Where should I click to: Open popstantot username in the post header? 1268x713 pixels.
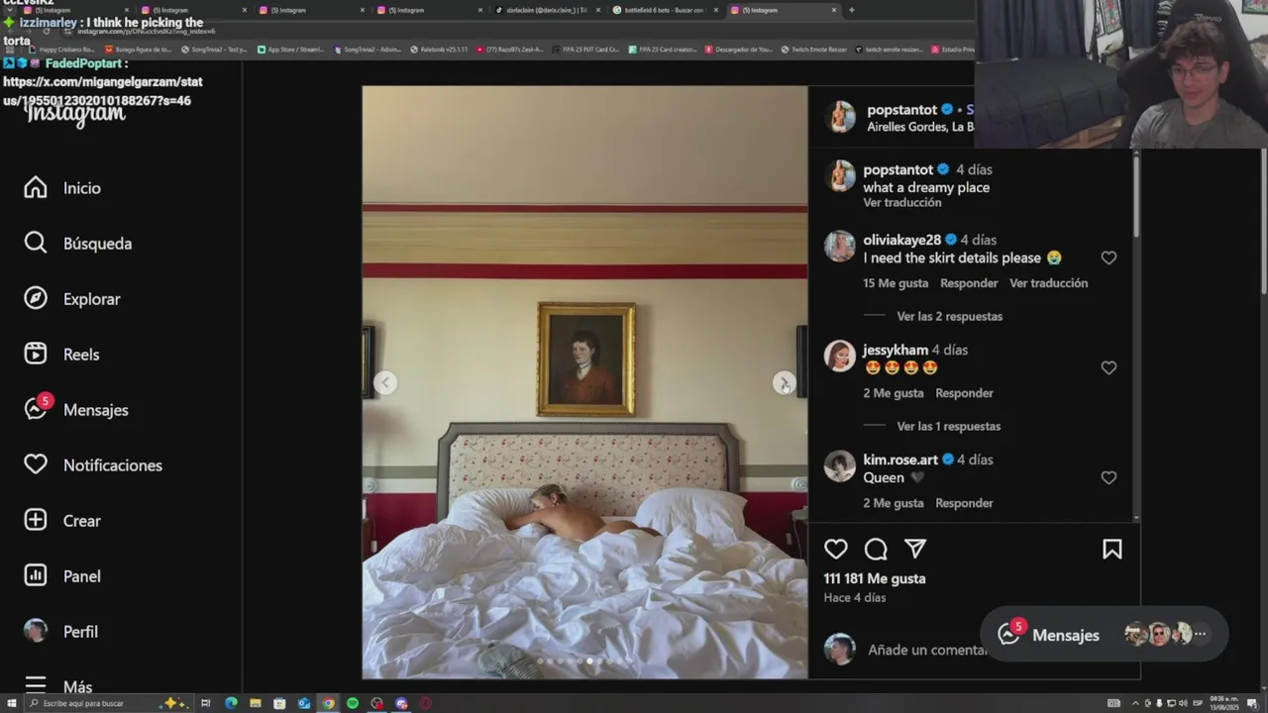coord(901,110)
